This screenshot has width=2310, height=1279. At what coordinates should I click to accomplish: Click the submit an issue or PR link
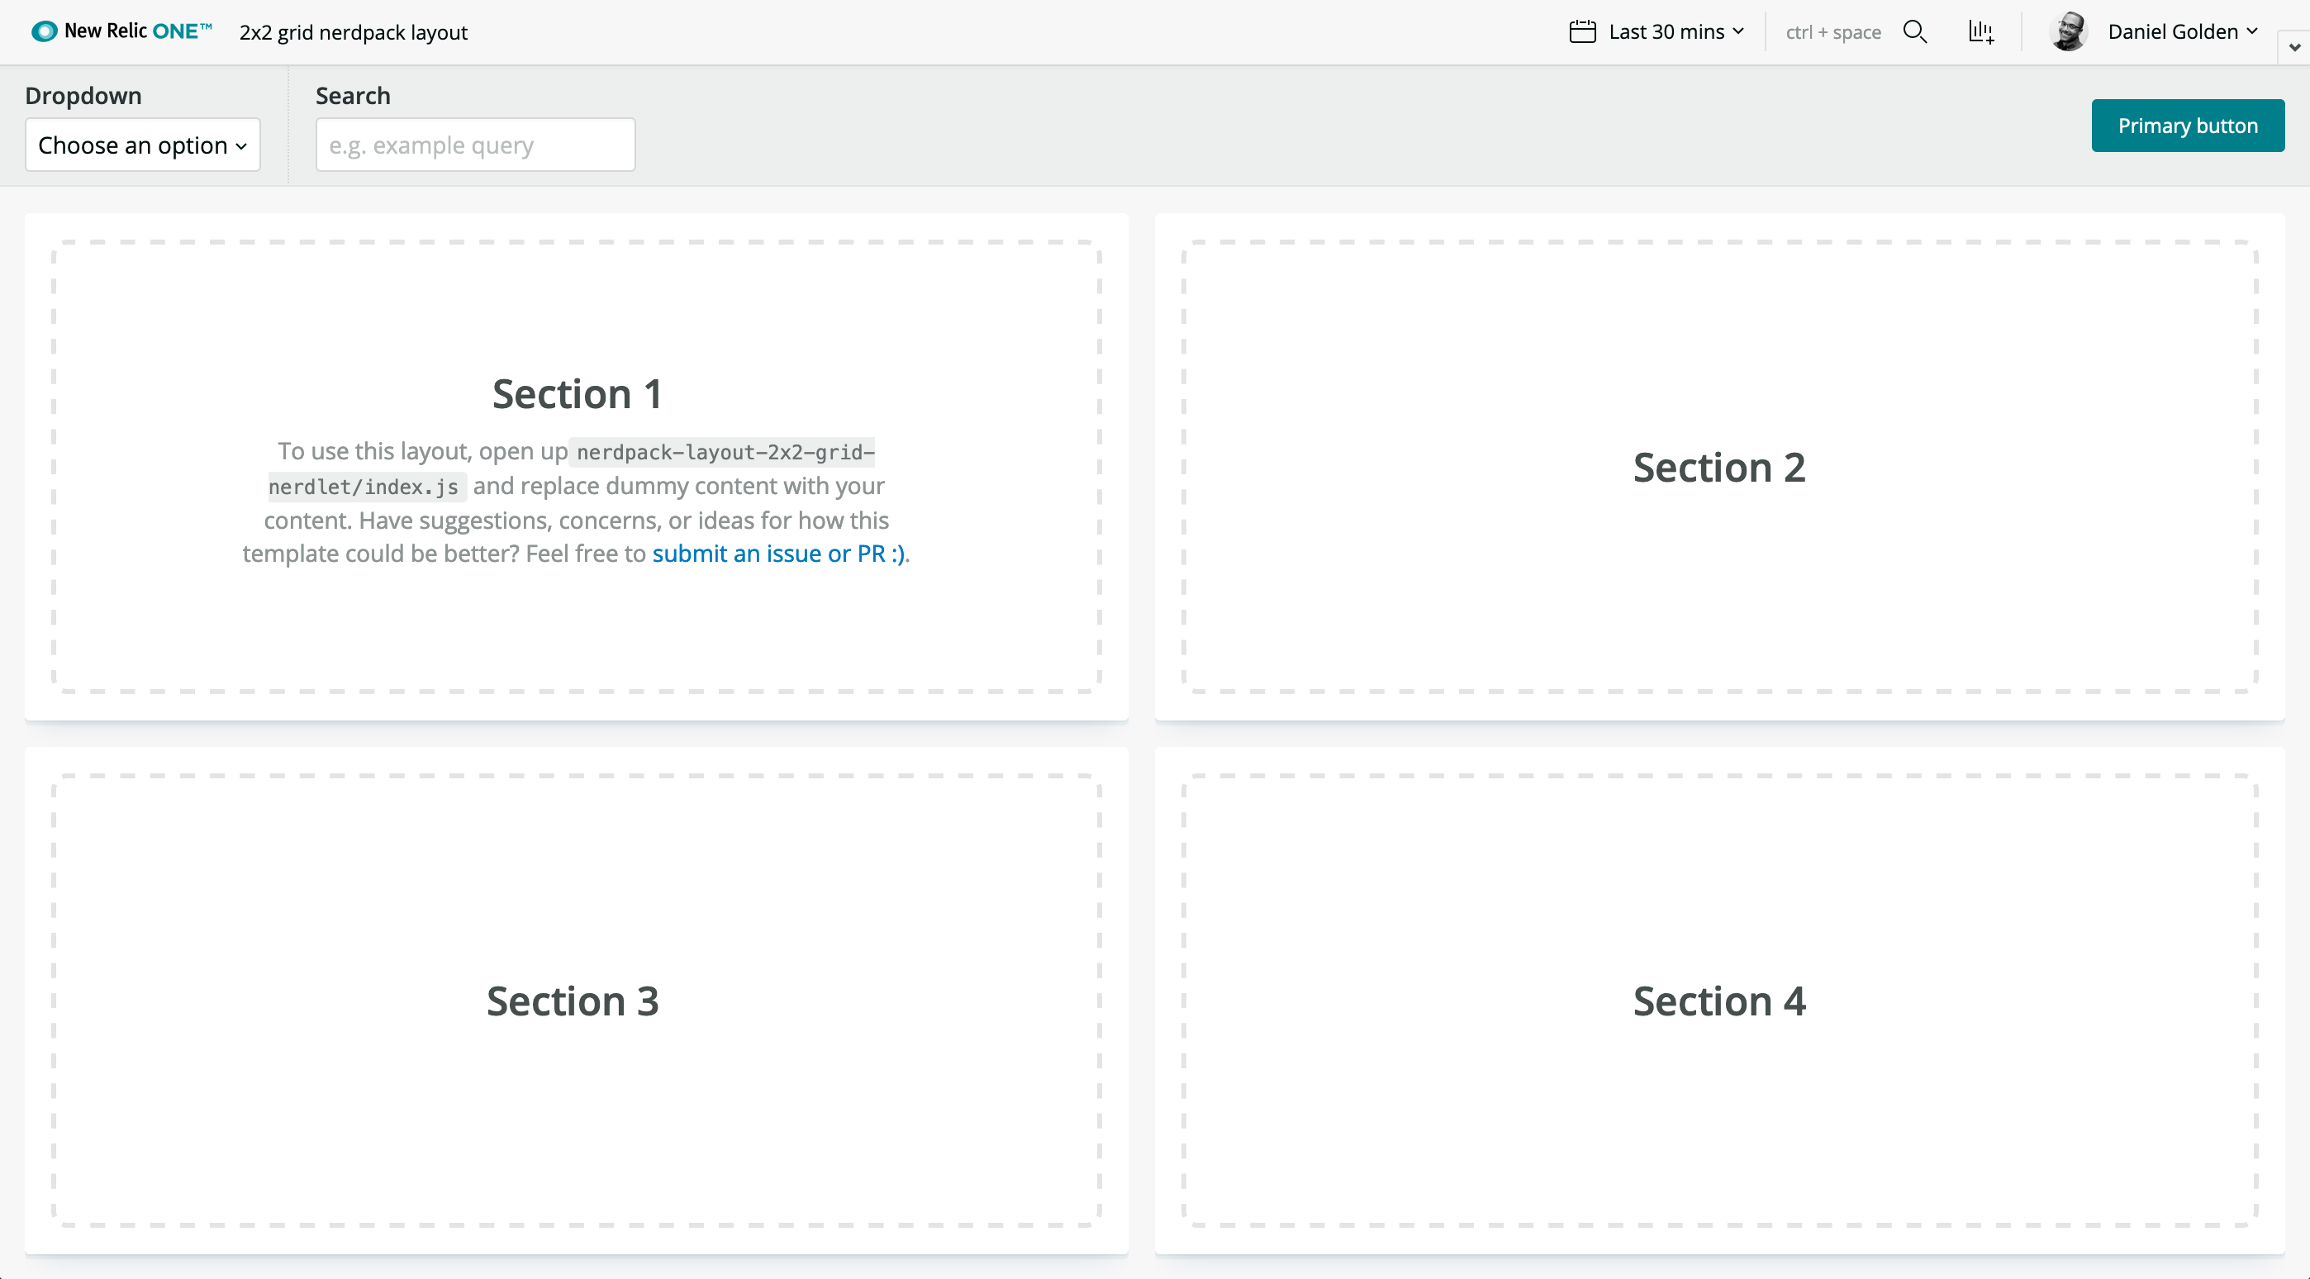click(x=778, y=553)
